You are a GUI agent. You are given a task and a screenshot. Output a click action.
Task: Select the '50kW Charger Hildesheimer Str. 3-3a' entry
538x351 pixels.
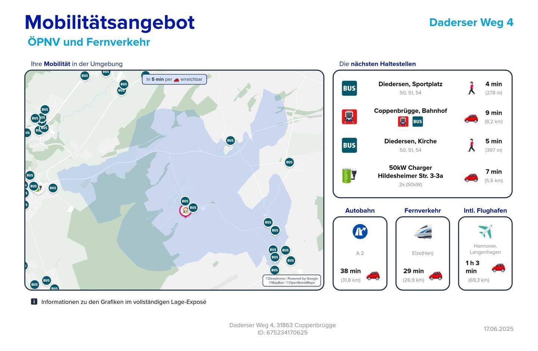pyautogui.click(x=410, y=172)
